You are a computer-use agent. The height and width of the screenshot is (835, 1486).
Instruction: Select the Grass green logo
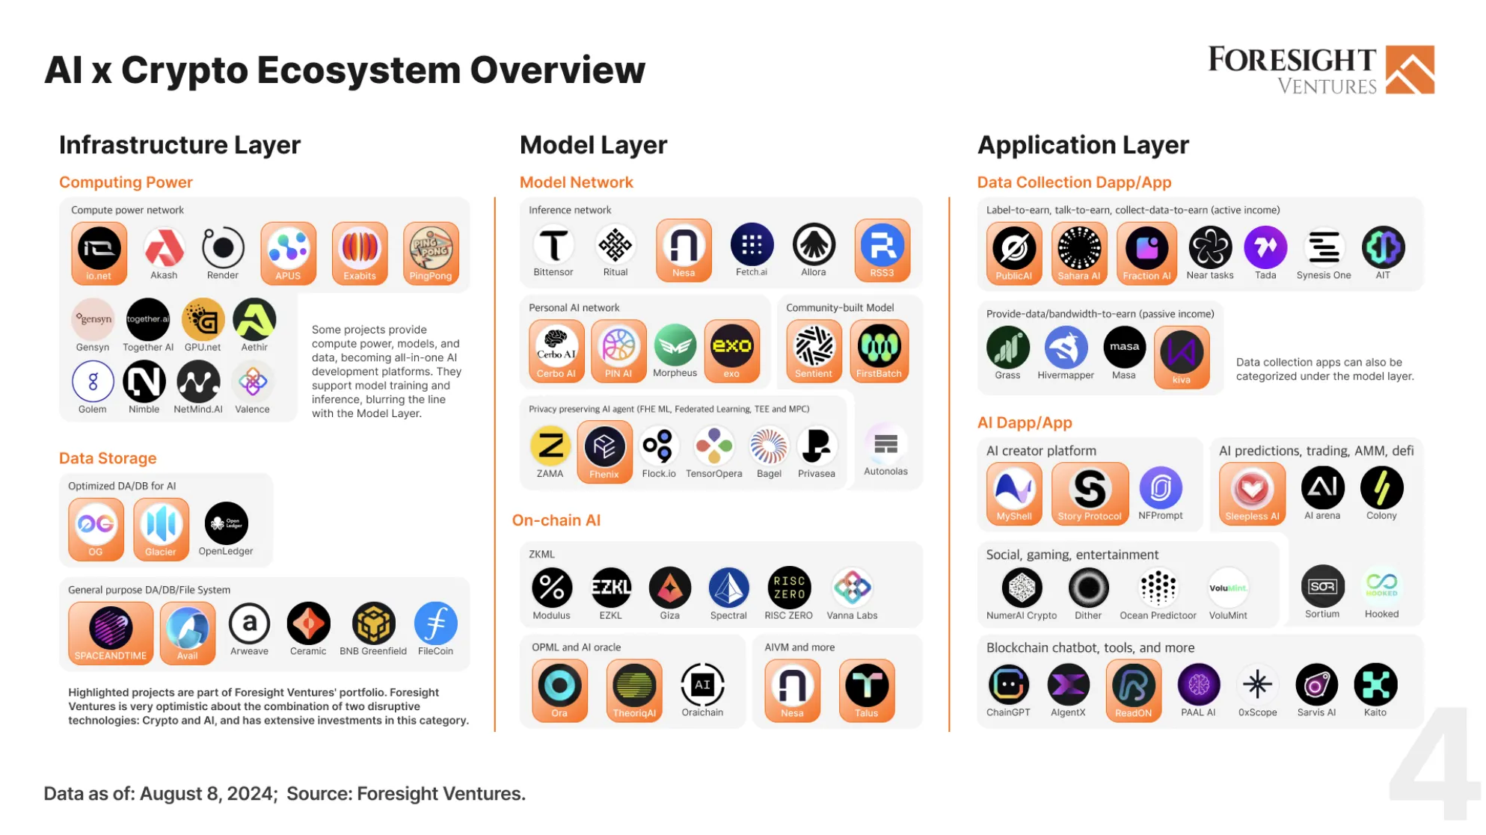click(x=1008, y=348)
